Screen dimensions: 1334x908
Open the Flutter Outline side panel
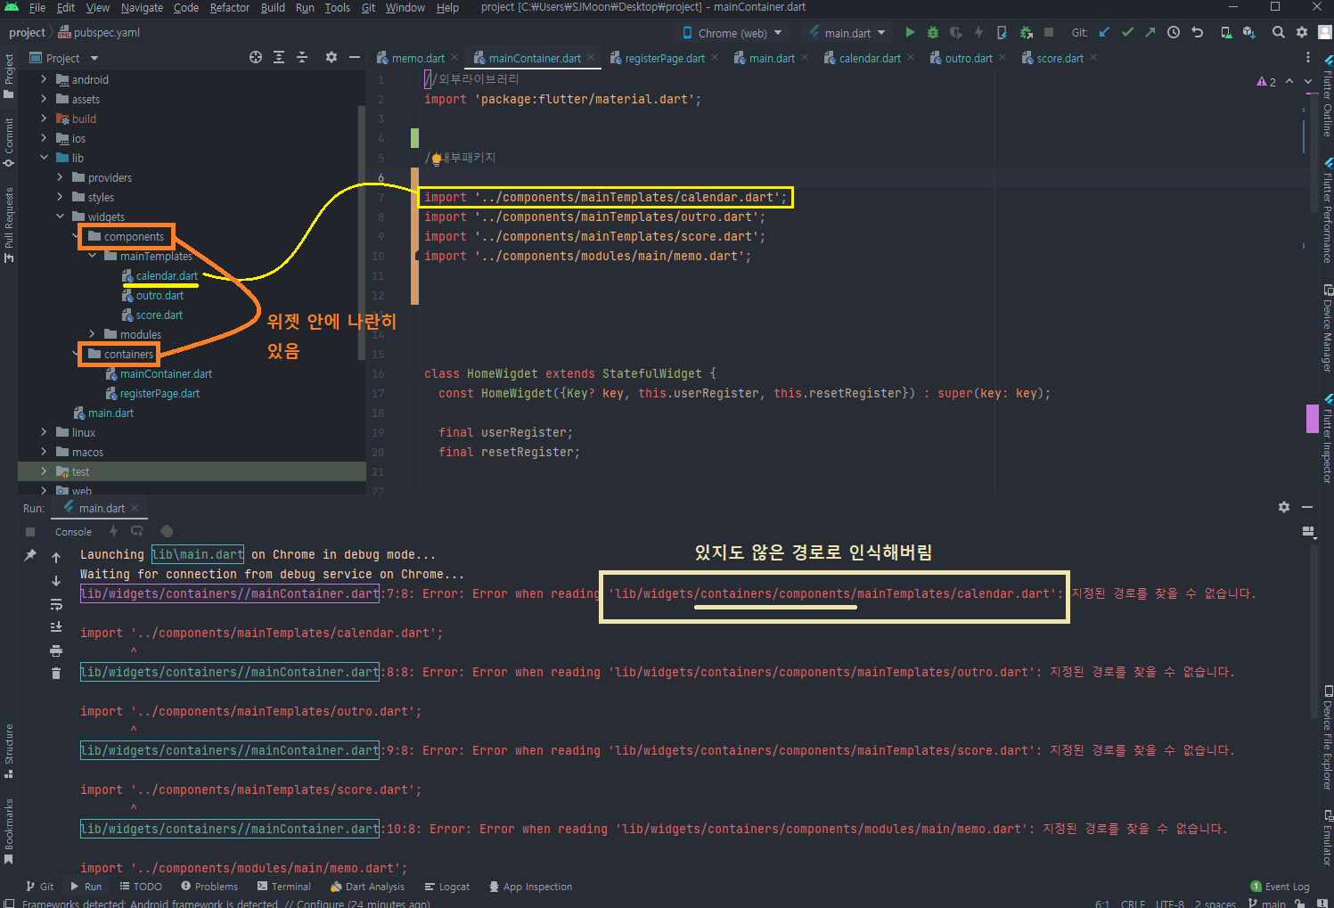pos(1327,96)
